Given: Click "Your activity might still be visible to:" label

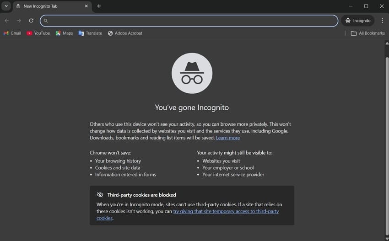Looking at the screenshot, I should [x=235, y=153].
